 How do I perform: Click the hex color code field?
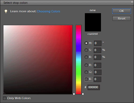(x=94, y=87)
